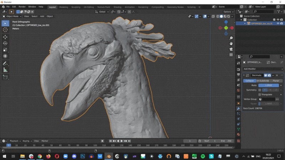Image resolution: width=285 pixels, height=160 pixels.
Task: Activate the 3D Cursor tool
Action: click(5, 30)
